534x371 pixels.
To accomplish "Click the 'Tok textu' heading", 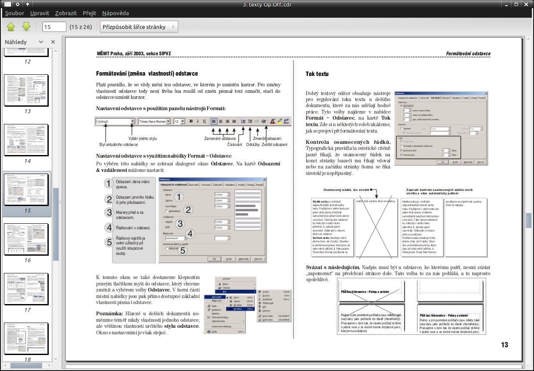I will click(317, 74).
